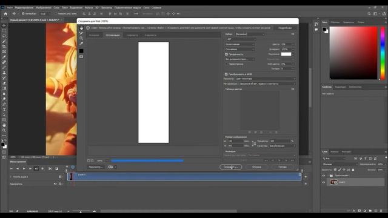Select the Zoom tool in Save for Web dialog
Viewport: 388px width, 218px height.
point(81,38)
